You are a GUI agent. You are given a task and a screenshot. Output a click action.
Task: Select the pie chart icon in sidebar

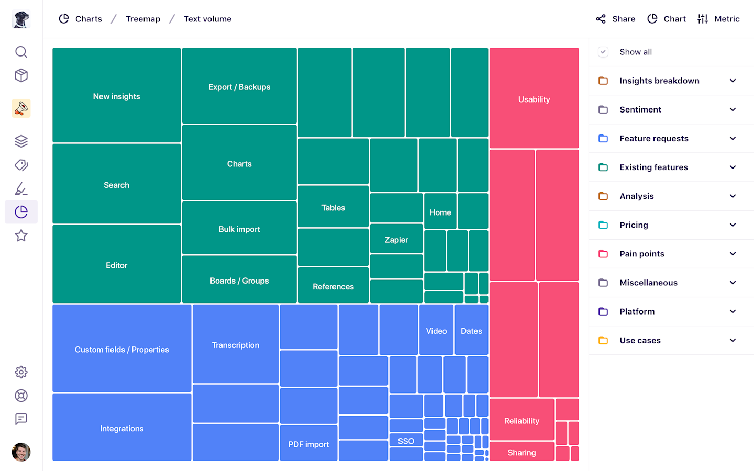pos(21,212)
